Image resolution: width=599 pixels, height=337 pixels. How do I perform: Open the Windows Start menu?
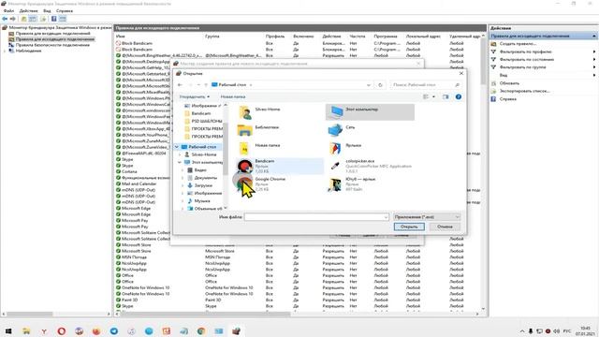click(8, 330)
